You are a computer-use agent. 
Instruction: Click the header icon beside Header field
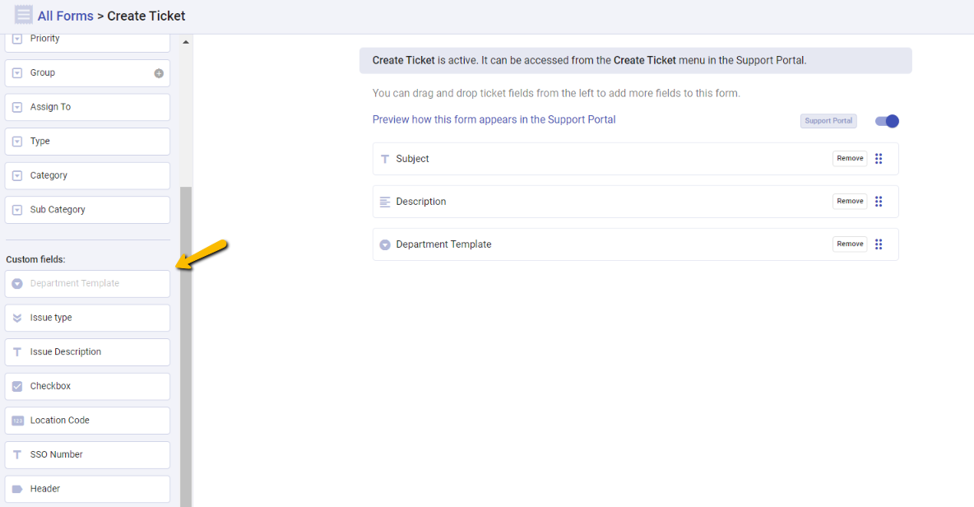[x=18, y=488]
